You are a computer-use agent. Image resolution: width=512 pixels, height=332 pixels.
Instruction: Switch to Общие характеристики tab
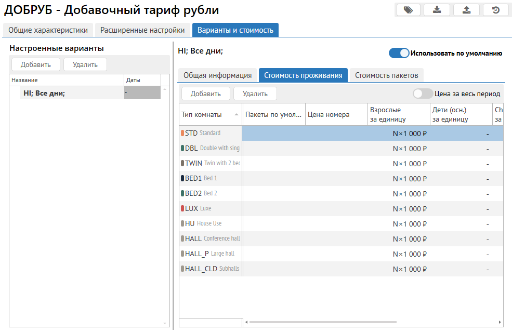[x=48, y=30]
